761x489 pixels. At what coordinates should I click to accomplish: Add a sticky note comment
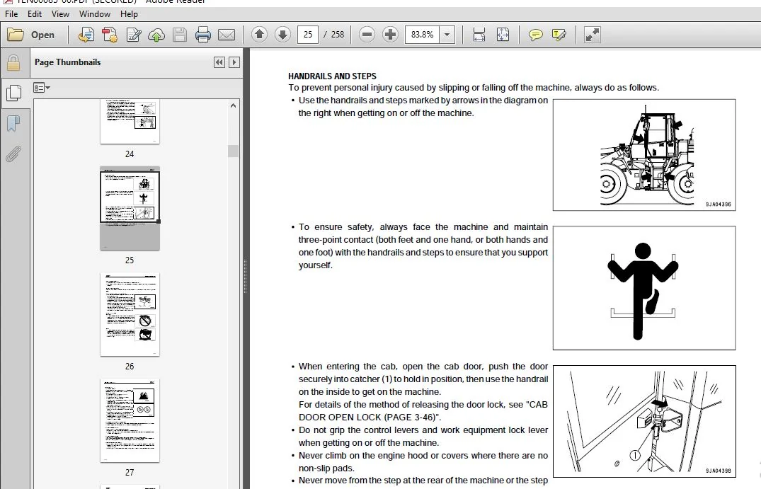click(535, 35)
